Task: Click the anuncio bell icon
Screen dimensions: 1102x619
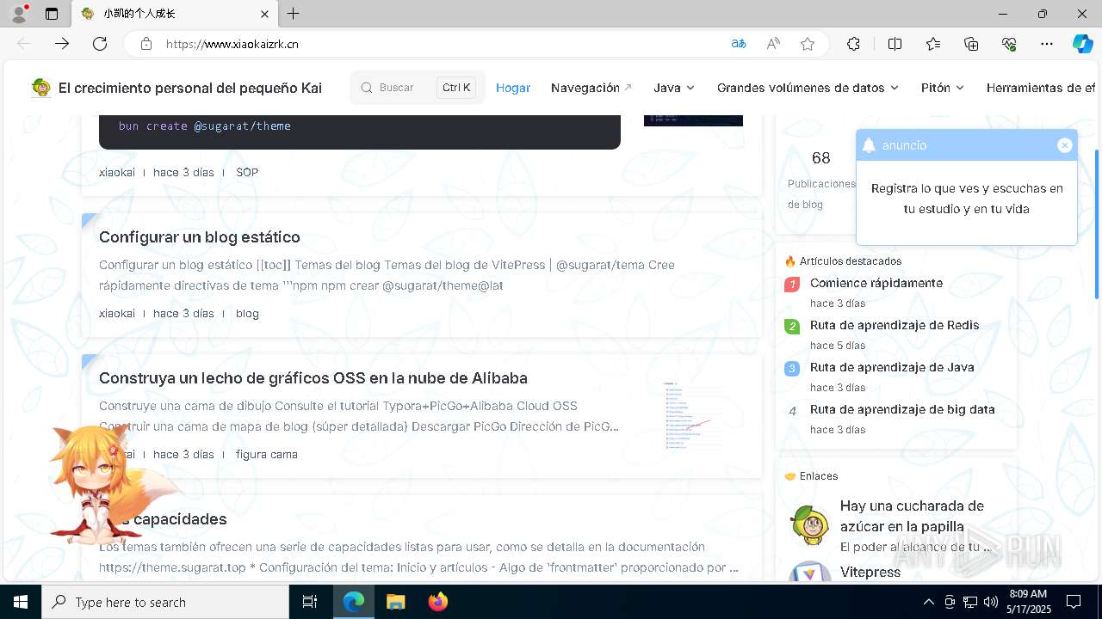Action: pos(869,145)
